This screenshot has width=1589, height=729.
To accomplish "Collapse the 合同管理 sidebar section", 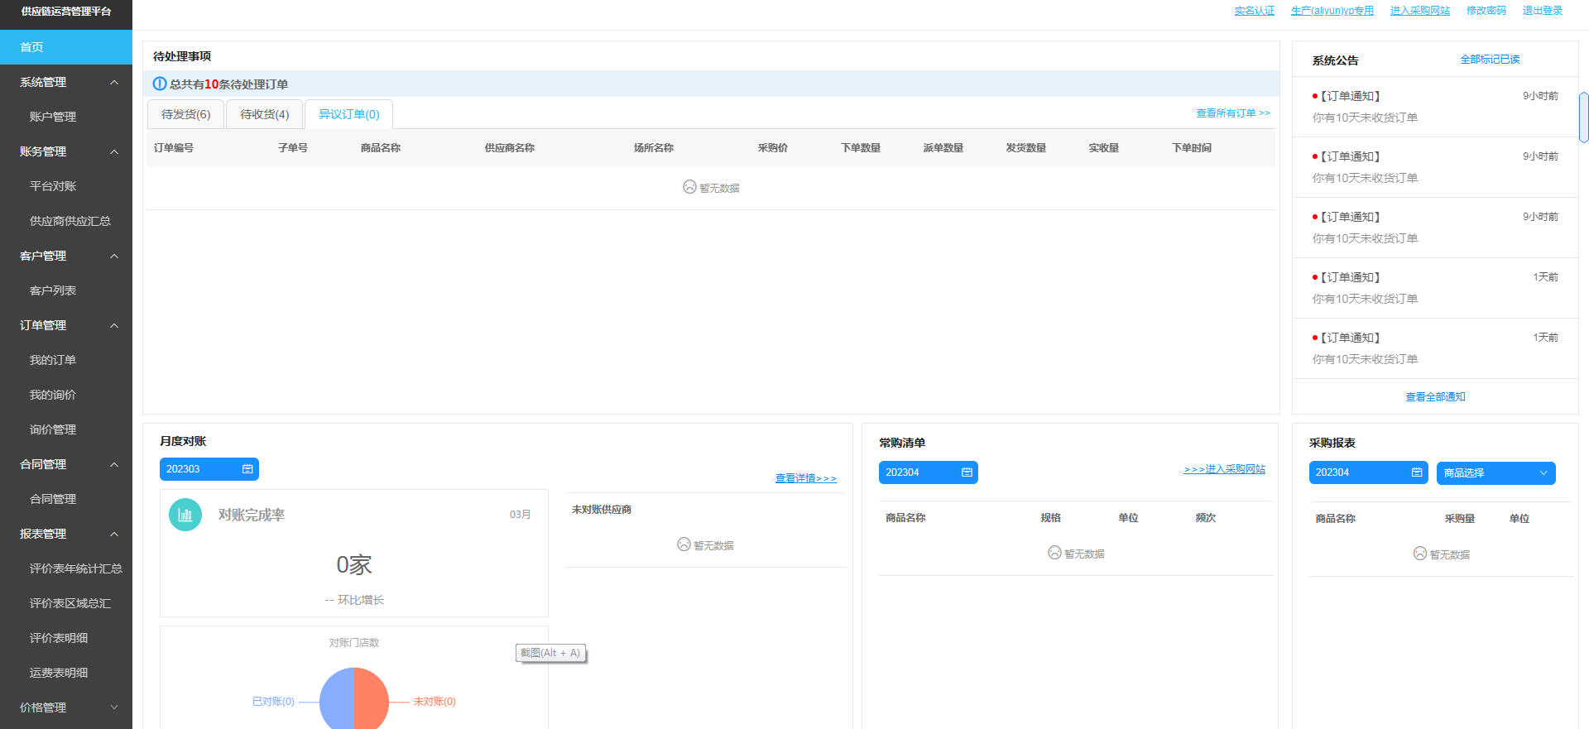I will point(114,464).
